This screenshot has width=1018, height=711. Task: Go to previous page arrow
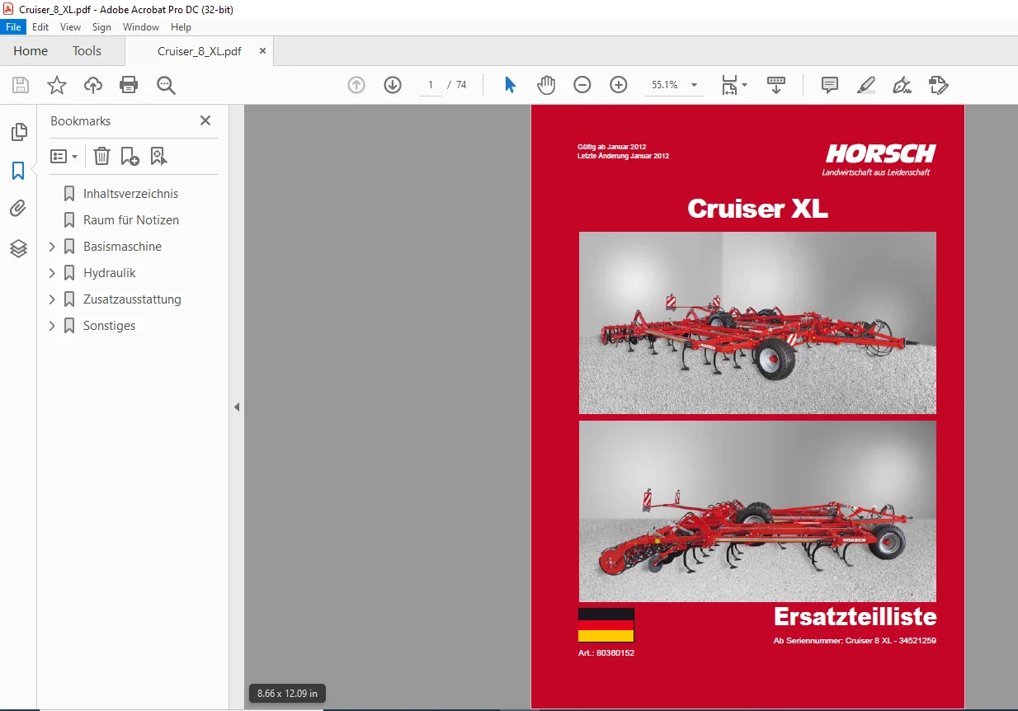click(x=356, y=85)
